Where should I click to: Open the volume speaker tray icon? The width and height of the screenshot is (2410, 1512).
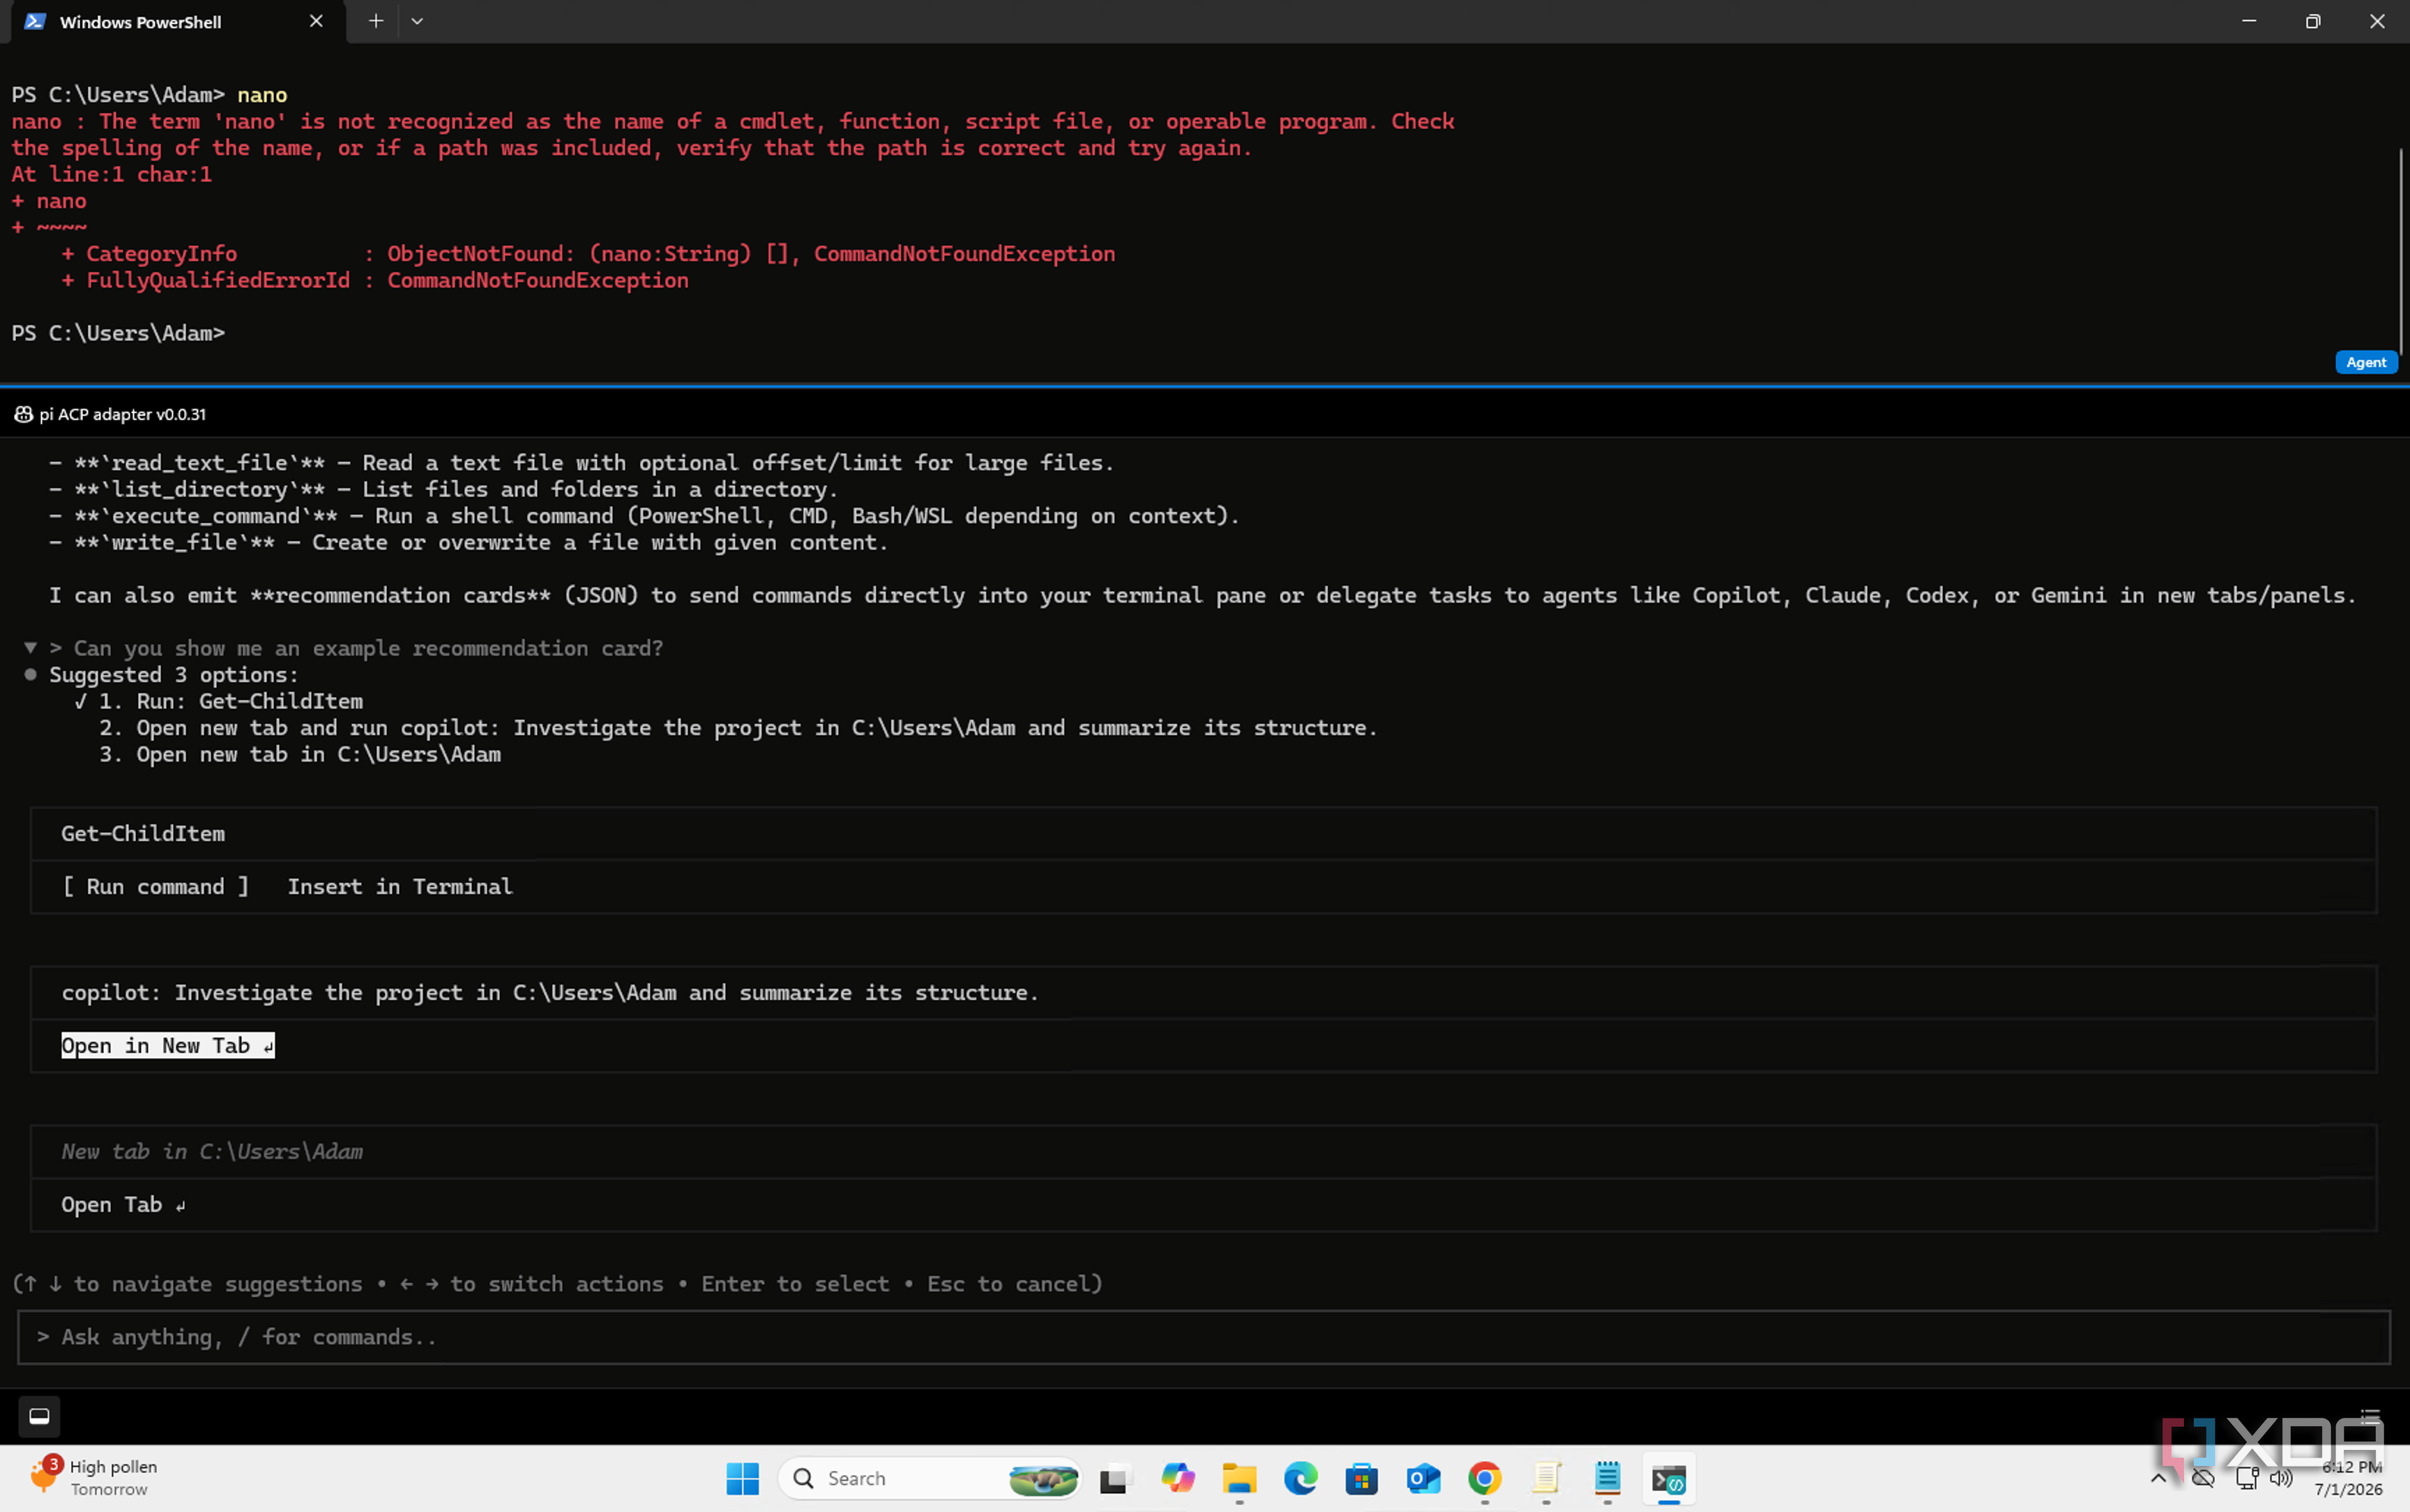[2281, 1479]
